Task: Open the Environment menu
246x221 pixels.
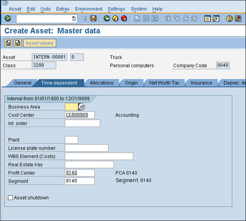Action: pos(89,9)
